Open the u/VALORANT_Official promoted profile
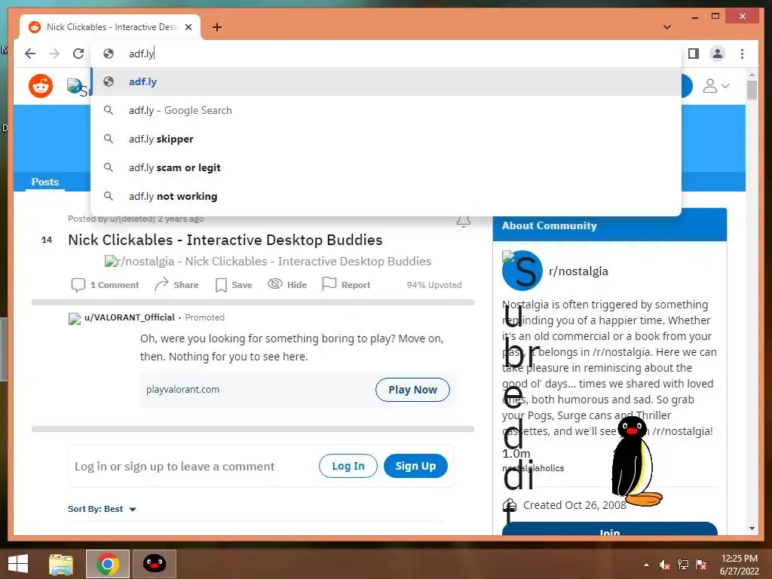Viewport: 772px width, 579px height. (x=130, y=317)
